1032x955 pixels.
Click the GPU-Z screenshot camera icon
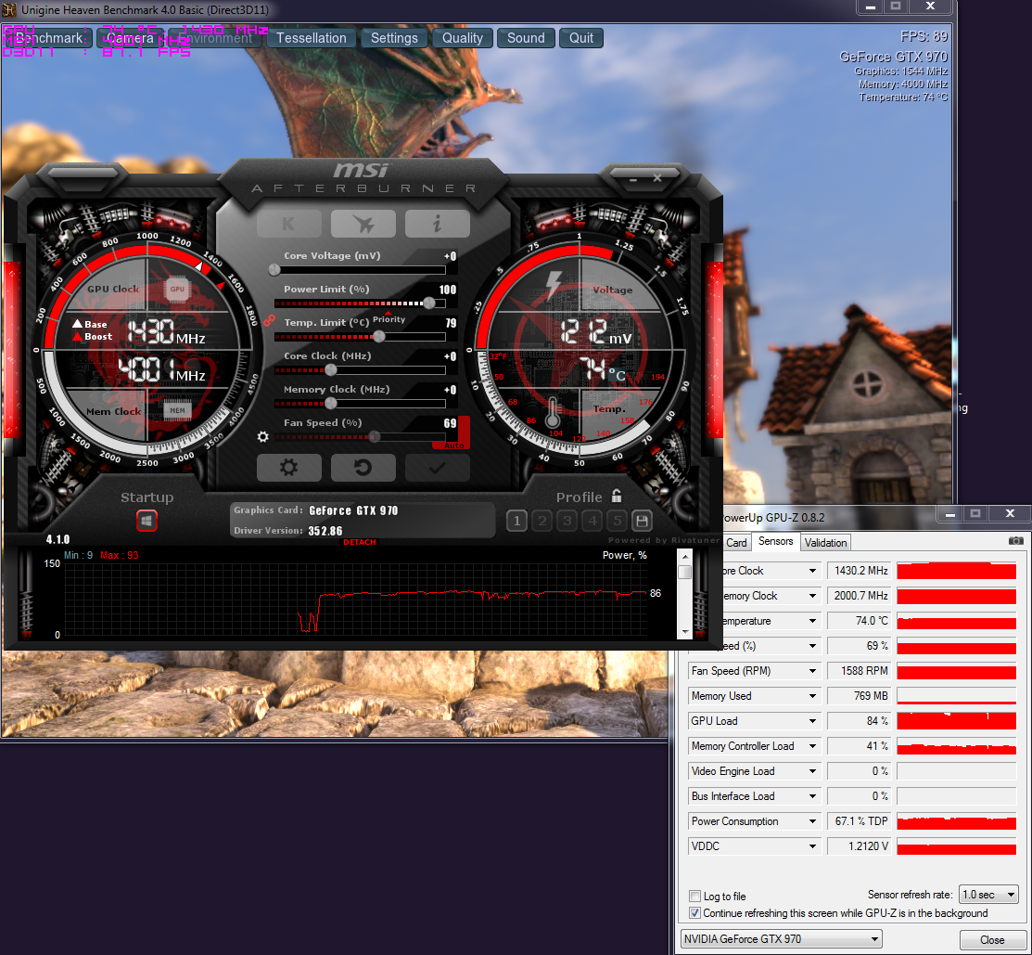coord(1015,541)
